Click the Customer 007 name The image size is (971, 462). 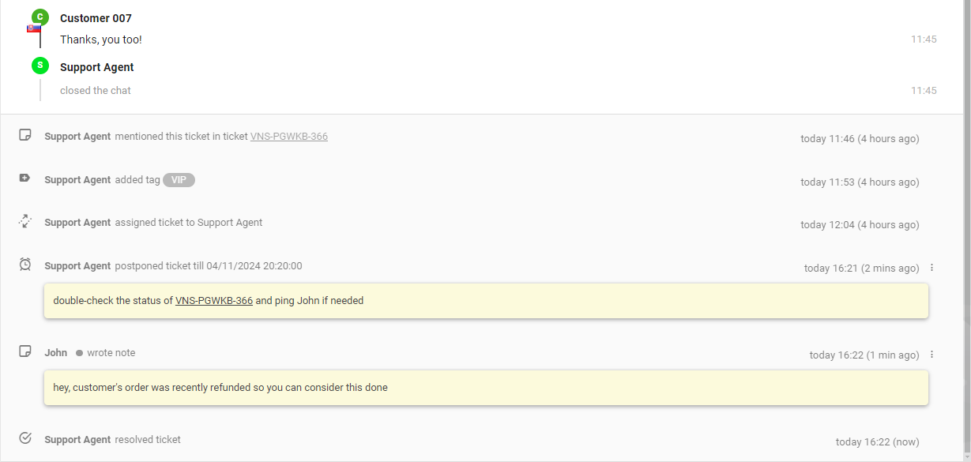coord(96,18)
